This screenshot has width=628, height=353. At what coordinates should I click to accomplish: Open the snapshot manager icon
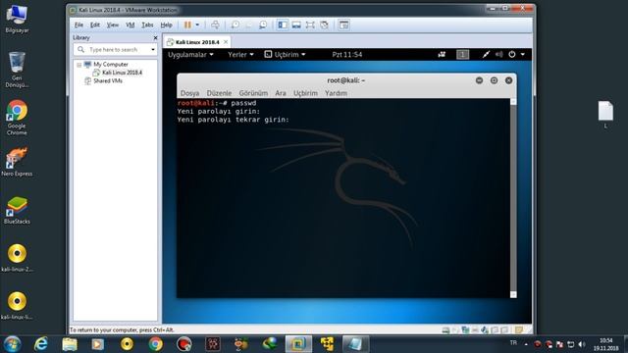263,25
